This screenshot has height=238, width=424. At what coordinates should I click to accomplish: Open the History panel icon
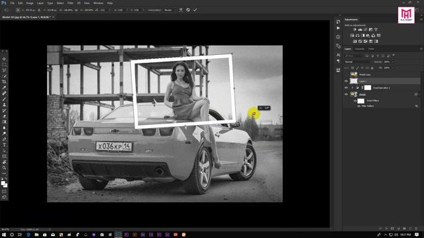(338, 22)
